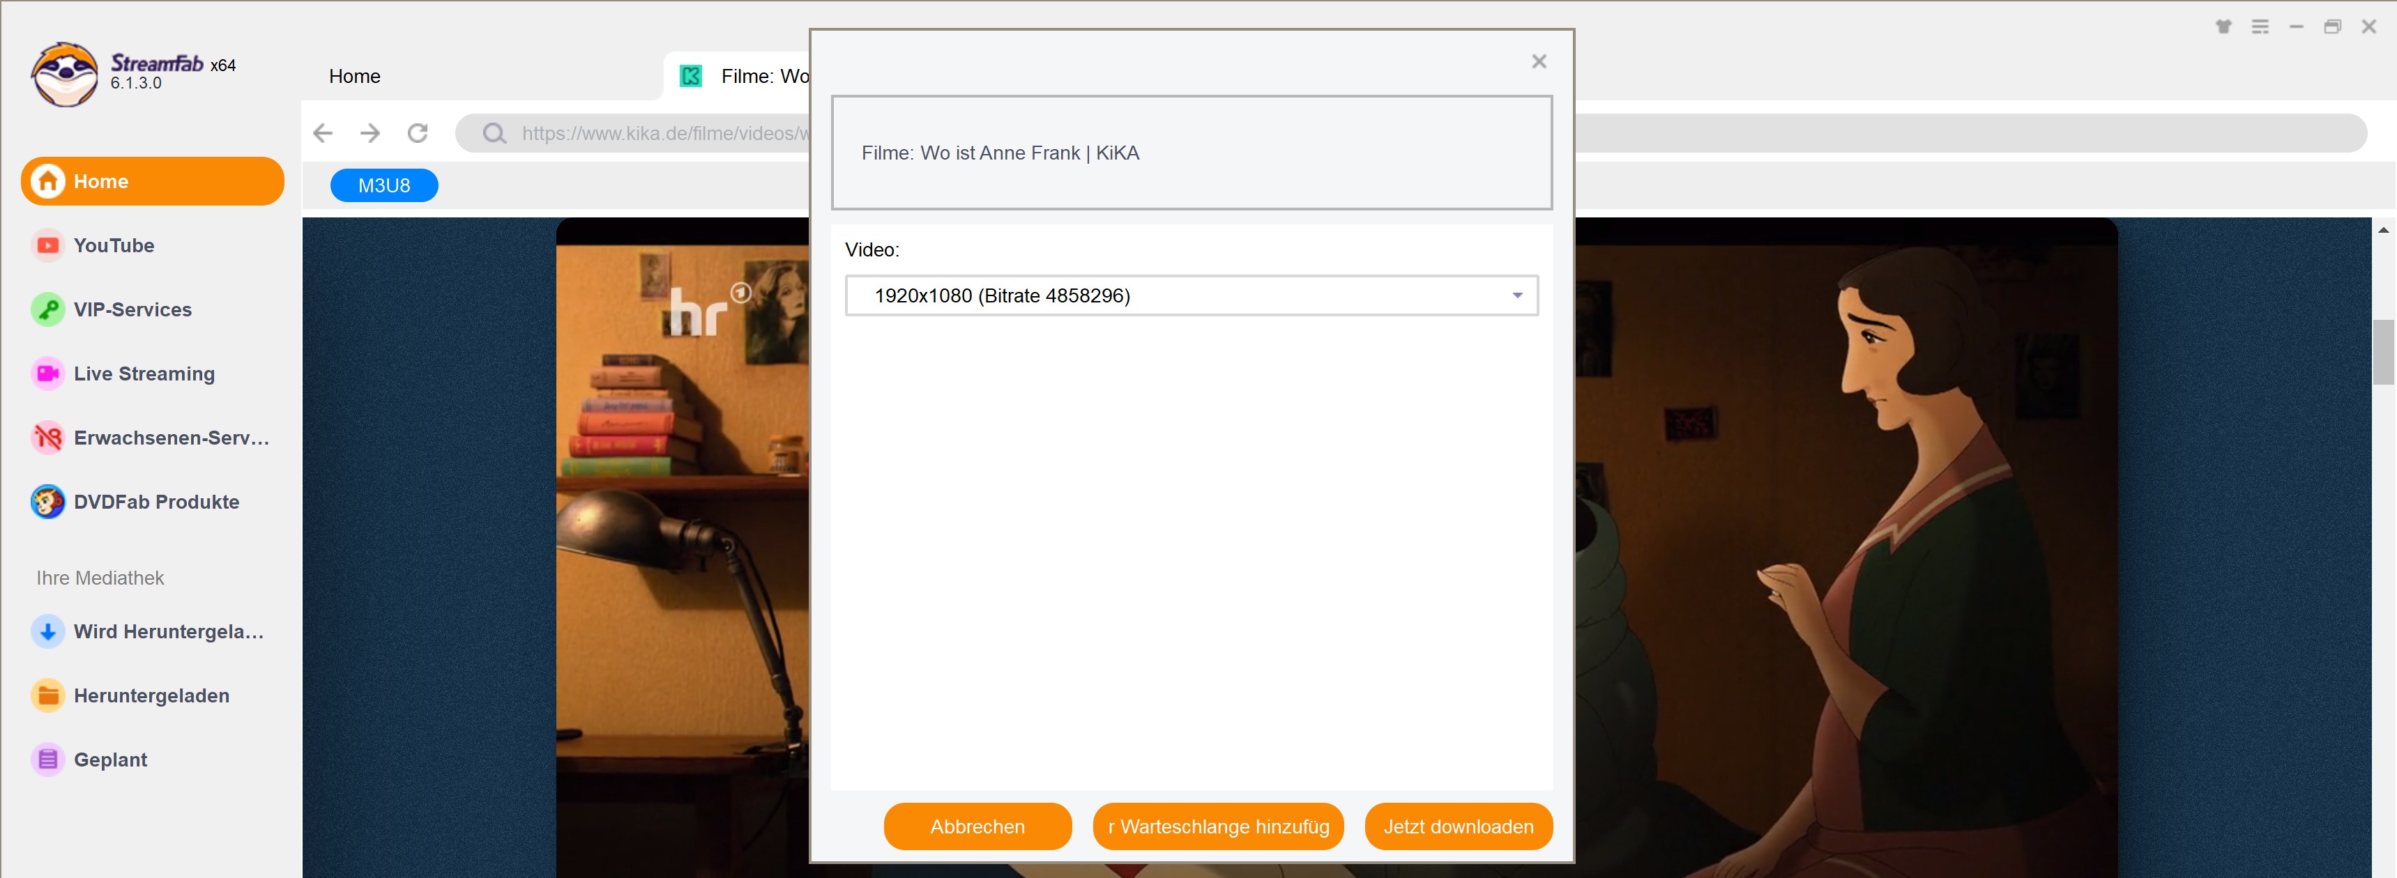Click the scrollbar up arrow
The width and height of the screenshot is (2397, 878).
point(2383,230)
